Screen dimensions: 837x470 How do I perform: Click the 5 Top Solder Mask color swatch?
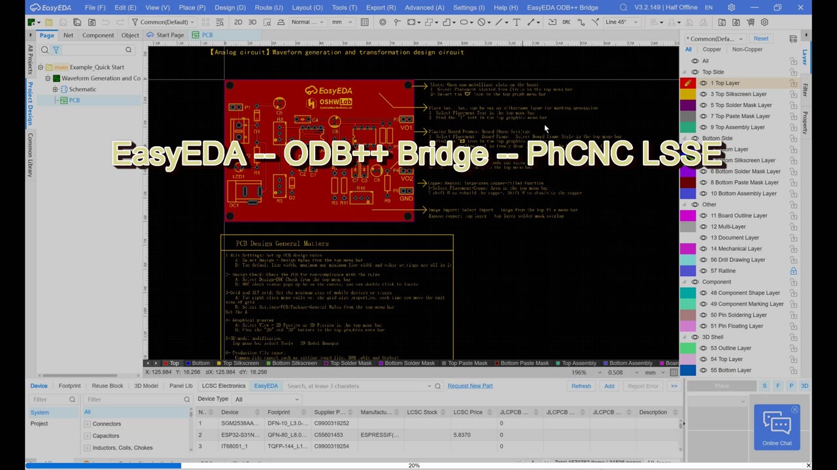tap(688, 105)
